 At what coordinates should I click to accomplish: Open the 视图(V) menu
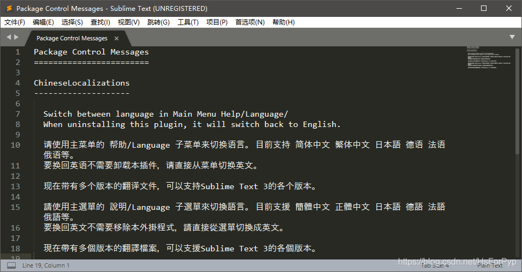coord(128,22)
